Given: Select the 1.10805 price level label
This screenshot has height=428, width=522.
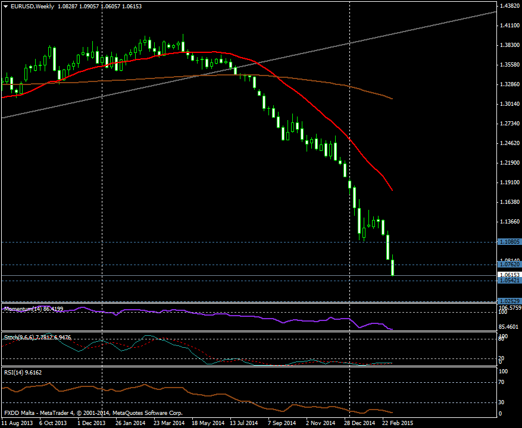Looking at the screenshot, I should (x=508, y=242).
